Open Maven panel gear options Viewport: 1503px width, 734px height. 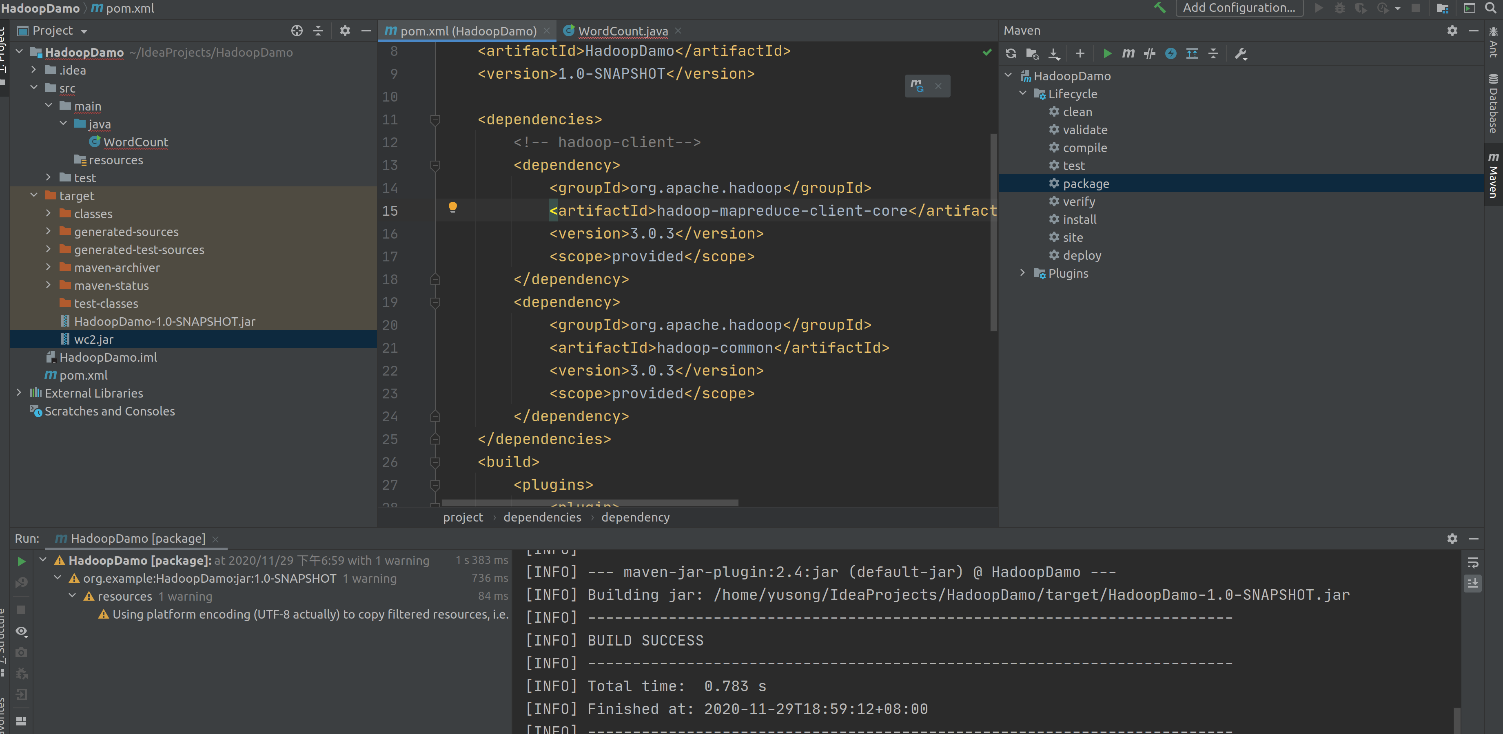(x=1452, y=30)
